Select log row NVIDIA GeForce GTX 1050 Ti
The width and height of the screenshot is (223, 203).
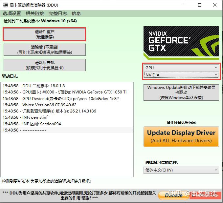67,92
